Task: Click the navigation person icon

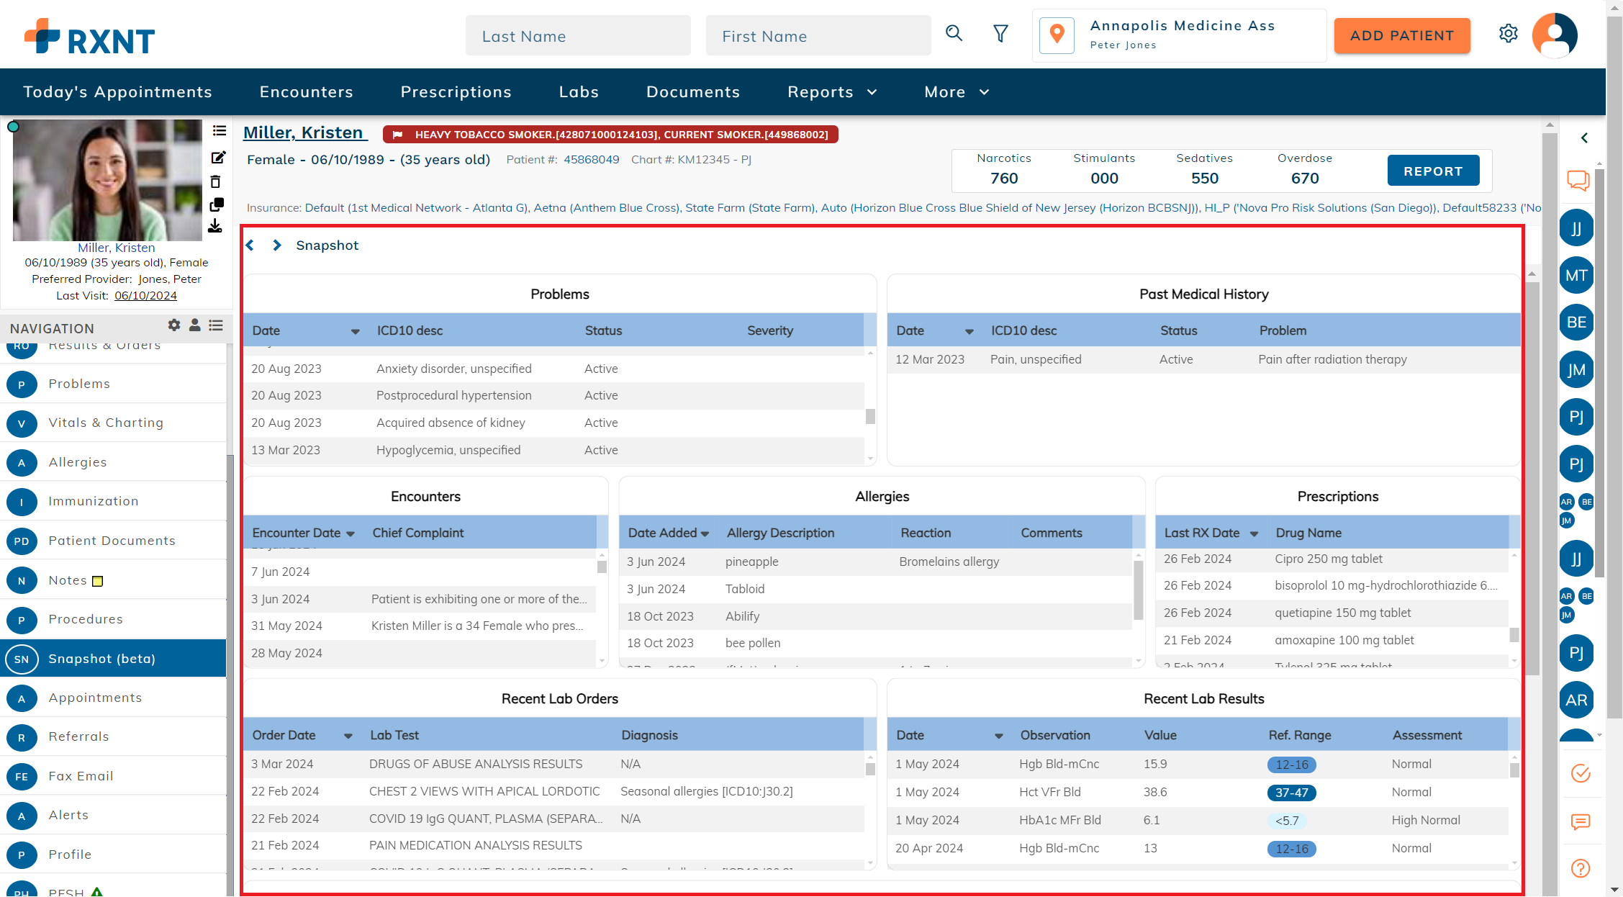Action: (x=194, y=325)
